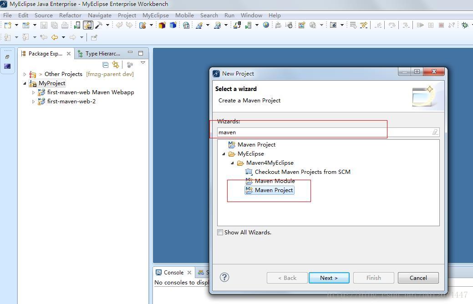Click the Cancel button

(x=418, y=278)
